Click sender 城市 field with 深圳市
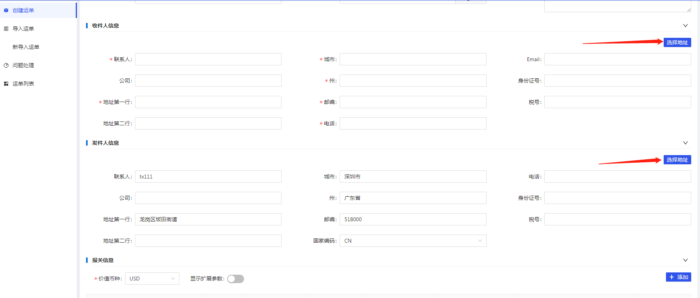This screenshot has width=700, height=298. pyautogui.click(x=413, y=177)
